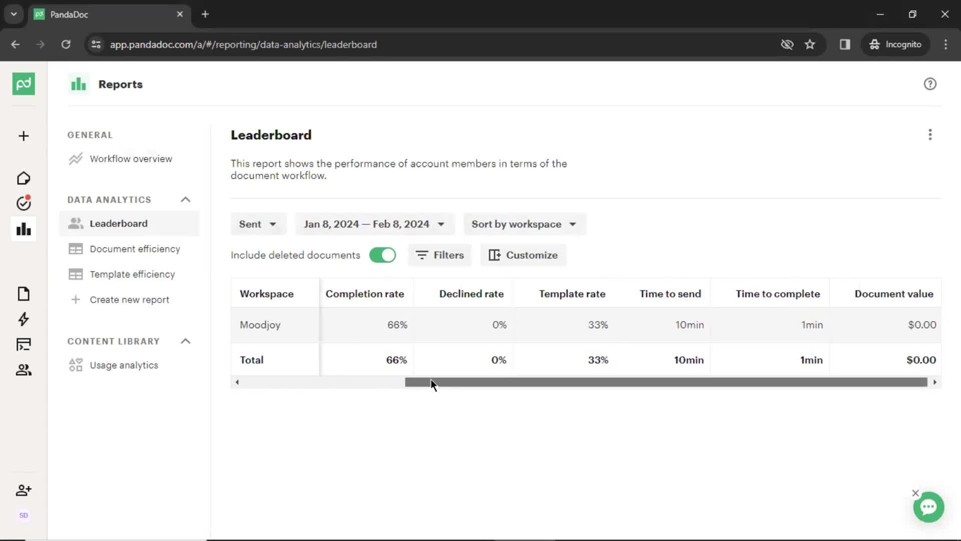Viewport: 961px width, 541px height.
Task: Sort by Completion rate column header
Action: 365,294
